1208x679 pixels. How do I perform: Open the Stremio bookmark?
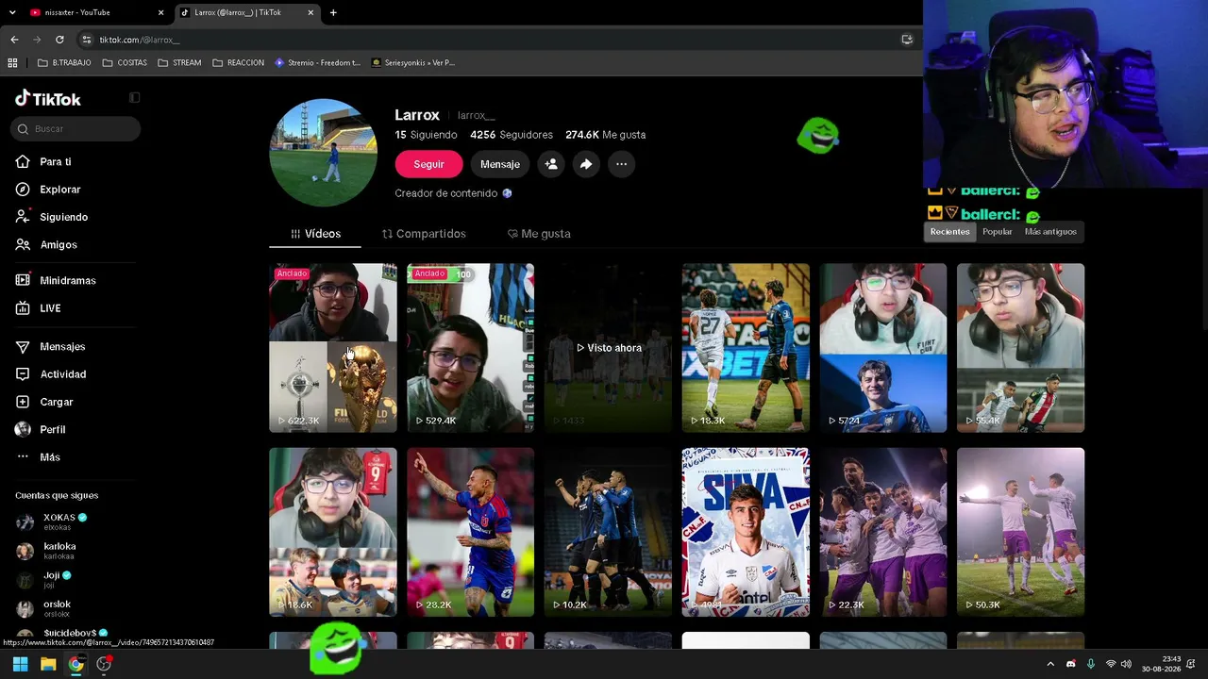click(x=317, y=63)
